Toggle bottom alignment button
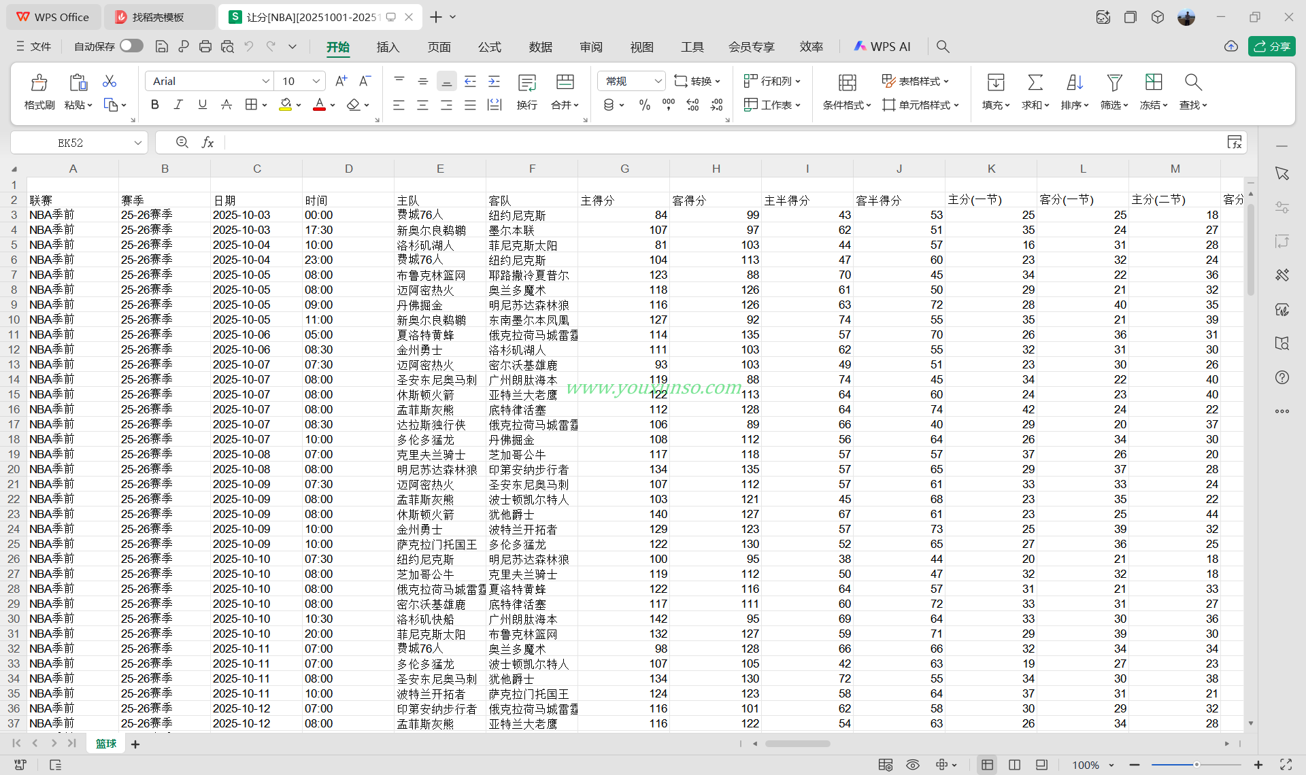The image size is (1306, 775). click(446, 82)
